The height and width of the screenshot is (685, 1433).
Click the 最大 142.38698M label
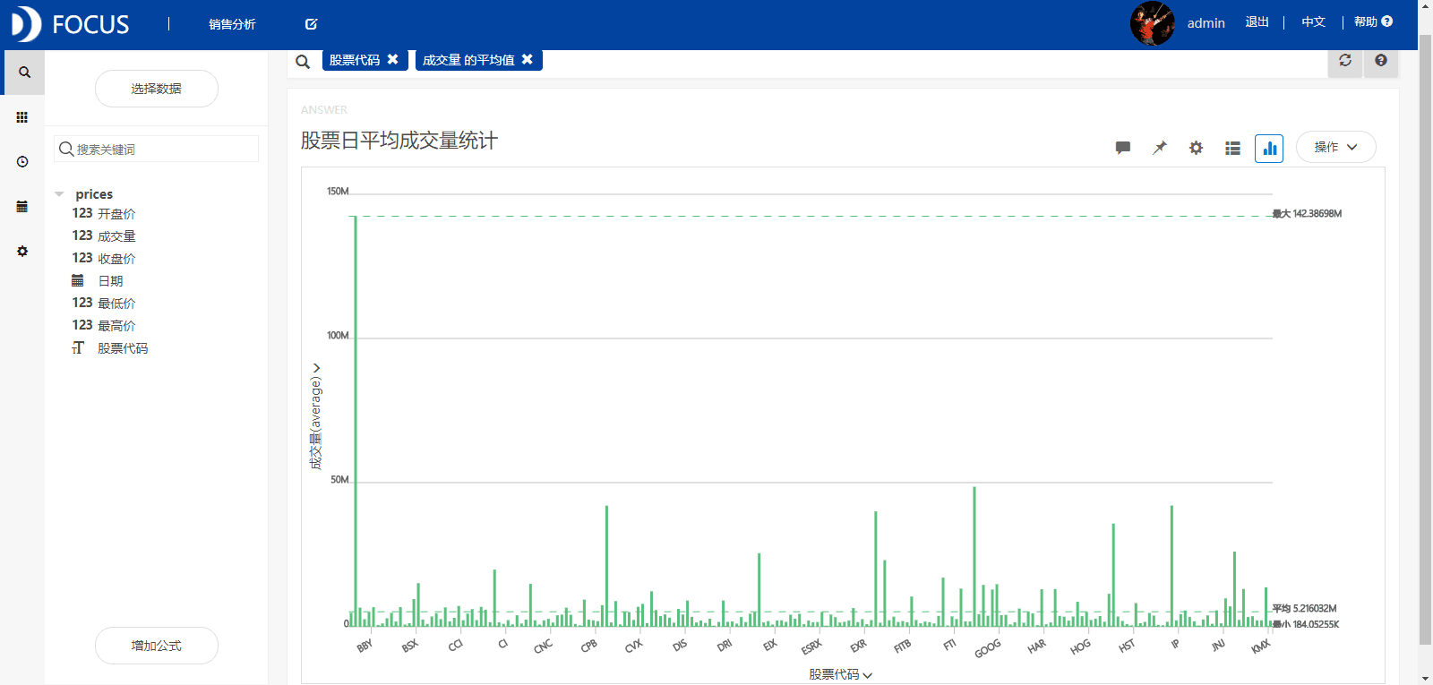pyautogui.click(x=1308, y=214)
